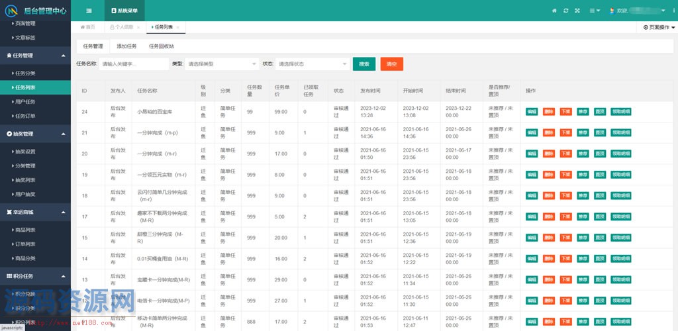Collapse the 积分任务 sidebar section
Viewport: 678px width, 331px height.
[36, 275]
